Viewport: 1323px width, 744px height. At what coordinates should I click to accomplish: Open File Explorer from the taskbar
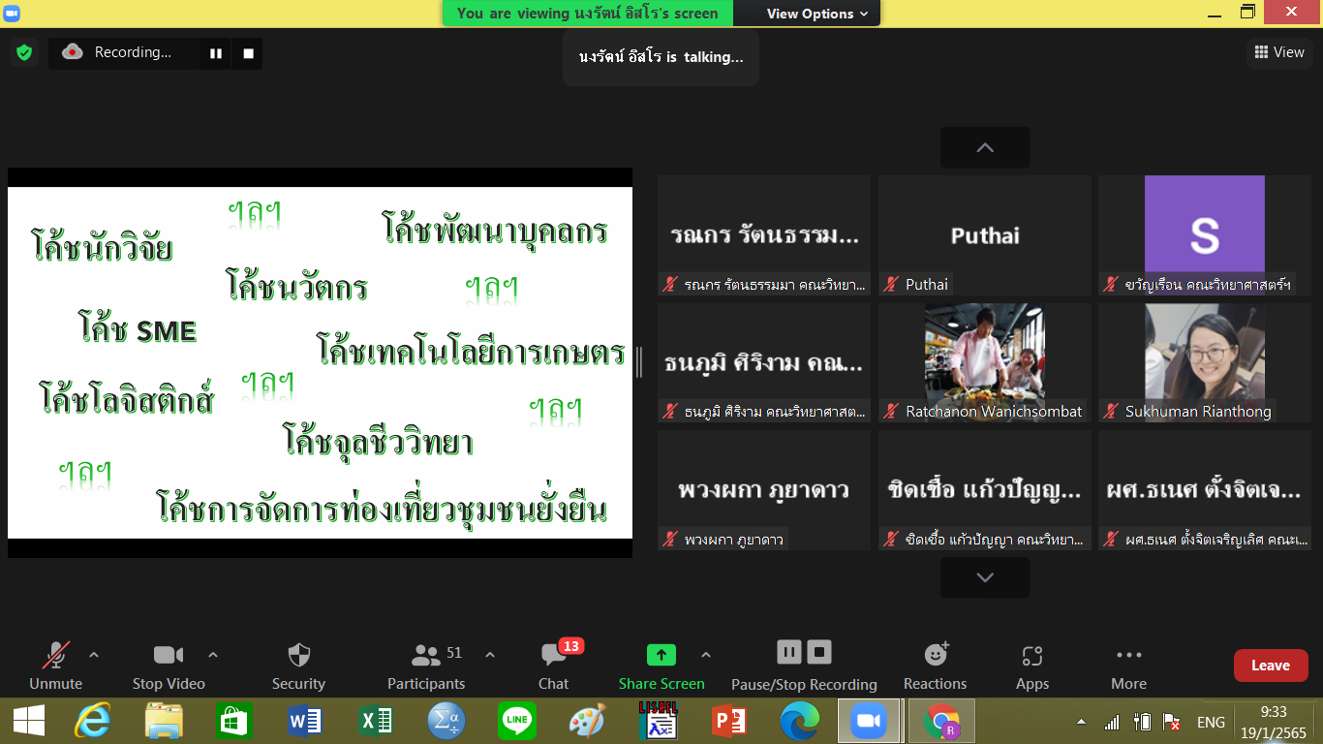click(165, 722)
